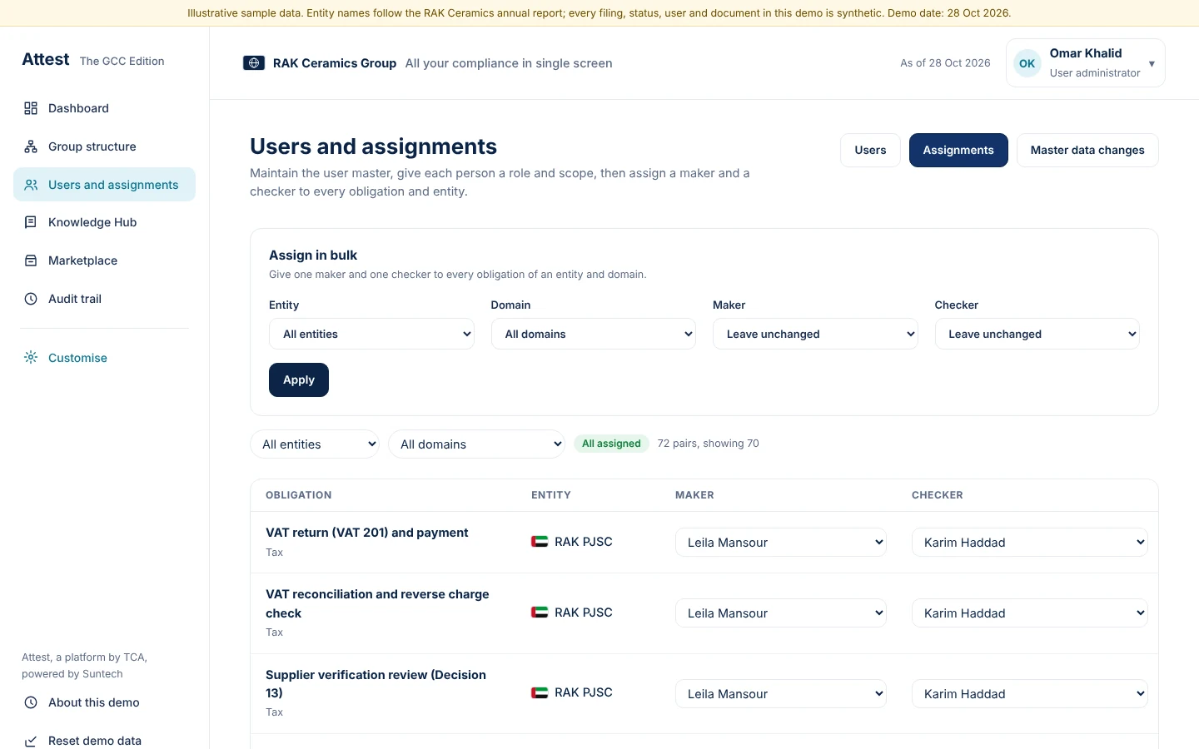The image size is (1199, 749).
Task: Switch to Master data changes tab
Action: point(1087,151)
